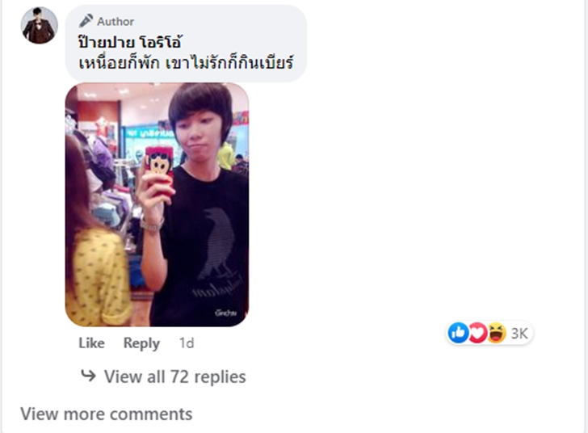Click the crow graphic on the black shirt

pos(219,243)
